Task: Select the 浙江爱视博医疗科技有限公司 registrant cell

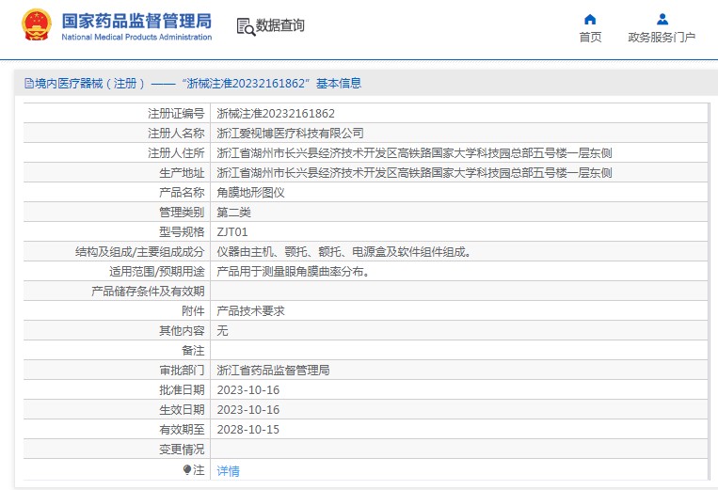Action: (x=290, y=133)
